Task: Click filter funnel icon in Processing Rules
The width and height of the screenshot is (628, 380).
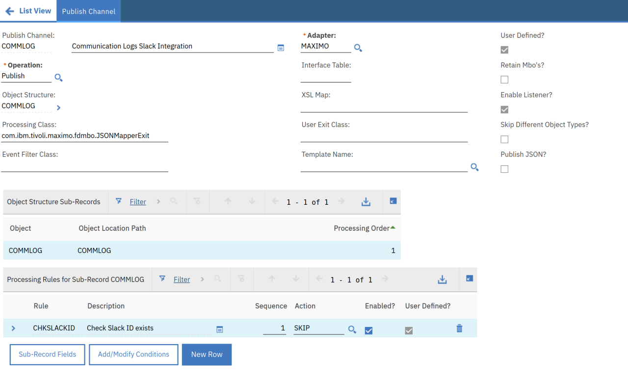Action: (162, 279)
